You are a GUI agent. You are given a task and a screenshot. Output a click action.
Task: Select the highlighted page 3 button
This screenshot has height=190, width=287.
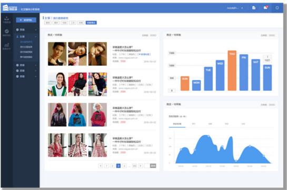pos(118,166)
